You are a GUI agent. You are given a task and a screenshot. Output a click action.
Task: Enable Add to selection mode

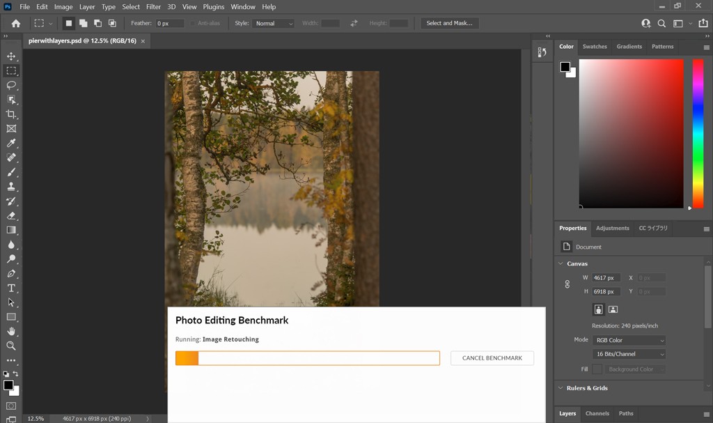click(83, 23)
